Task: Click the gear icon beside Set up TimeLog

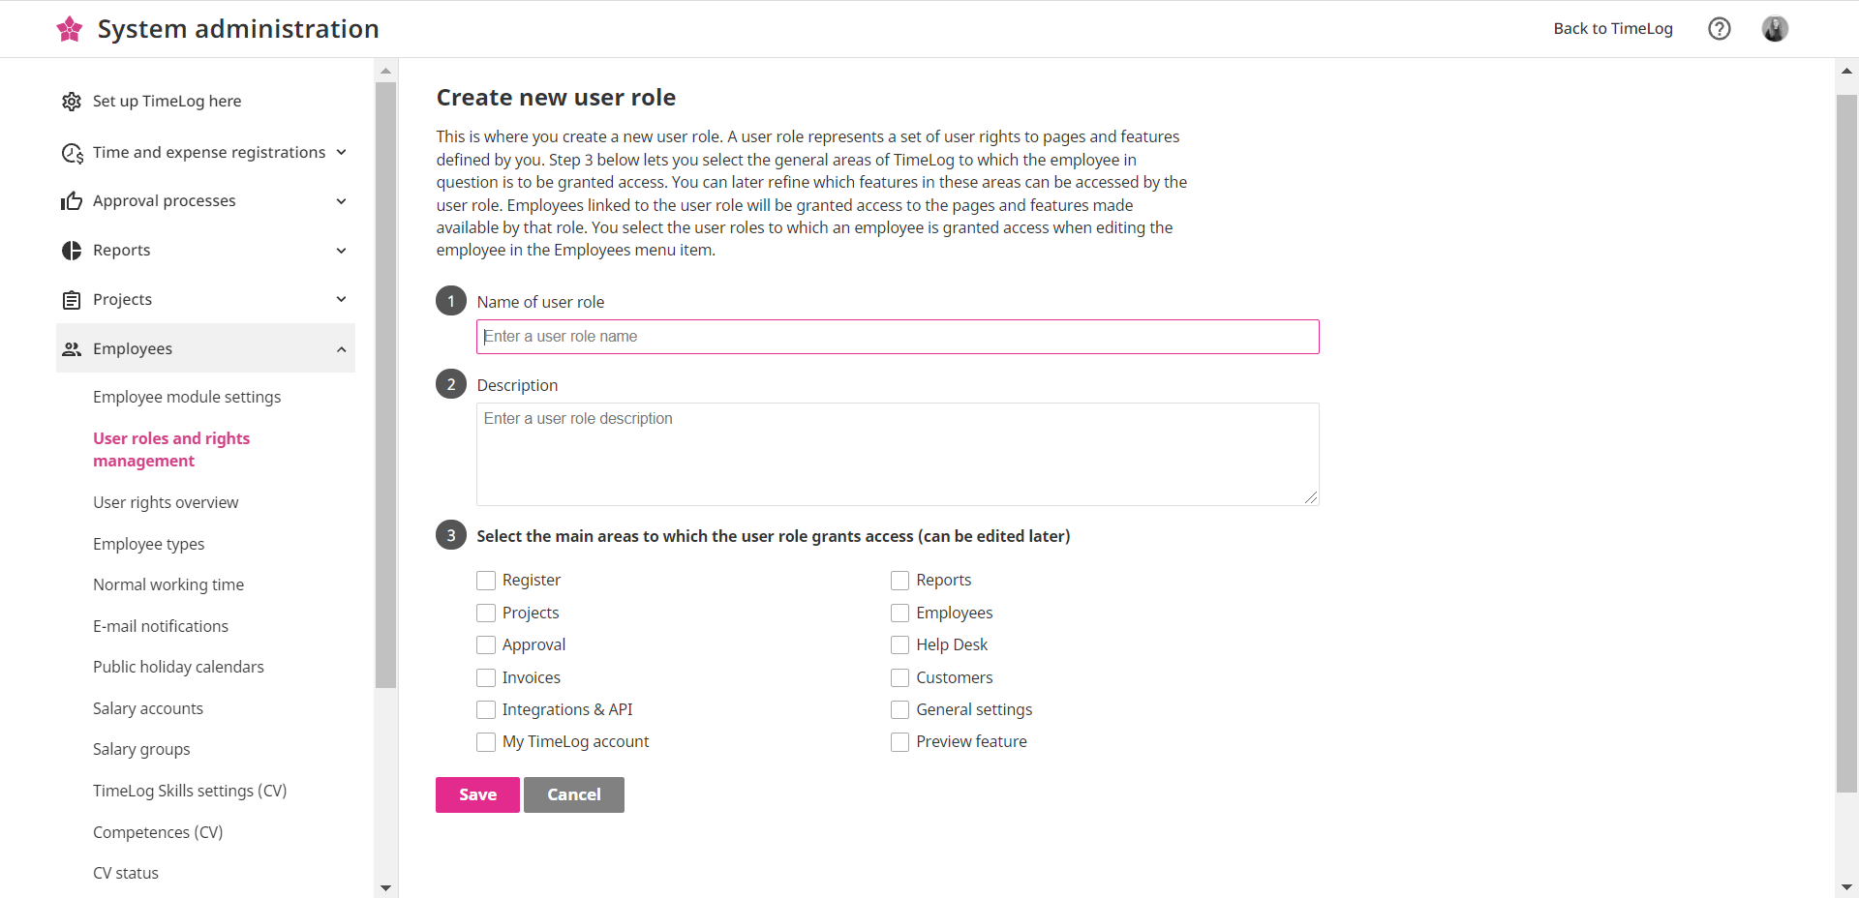Action: (72, 102)
